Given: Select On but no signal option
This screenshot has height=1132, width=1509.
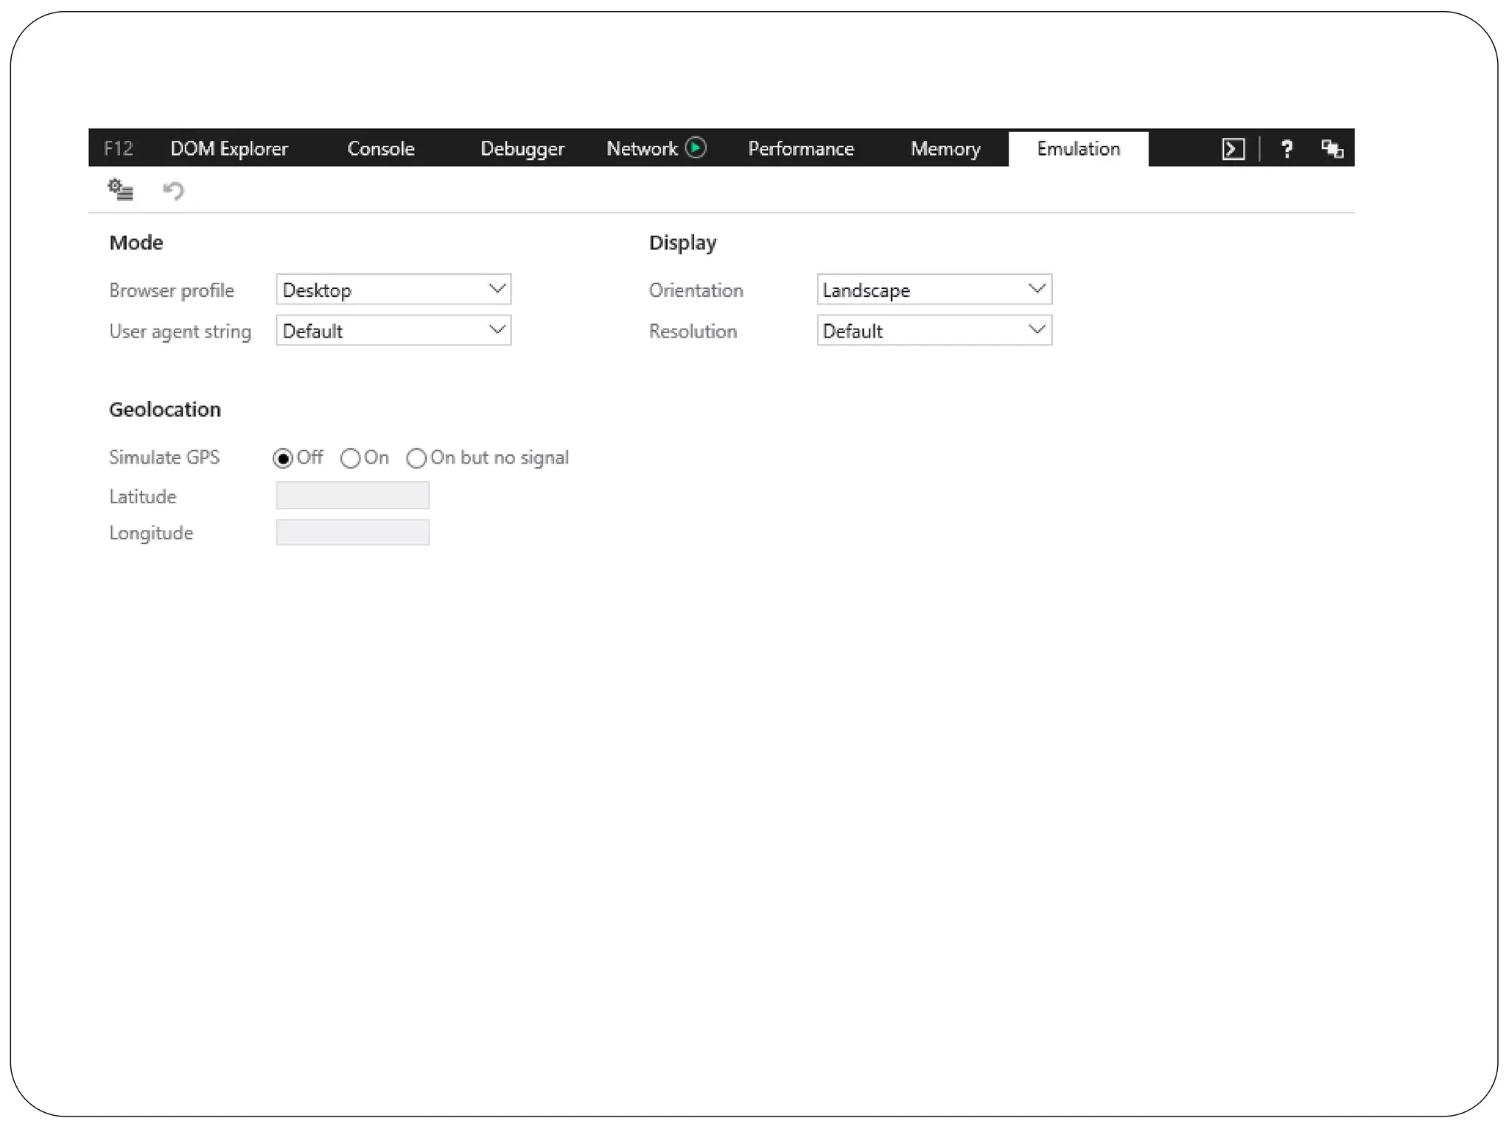Looking at the screenshot, I should [x=416, y=458].
